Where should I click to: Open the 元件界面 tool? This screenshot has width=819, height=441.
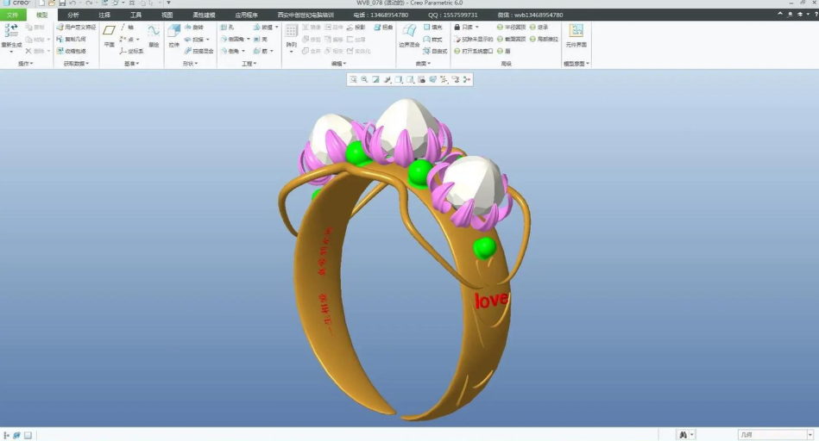coord(576,35)
